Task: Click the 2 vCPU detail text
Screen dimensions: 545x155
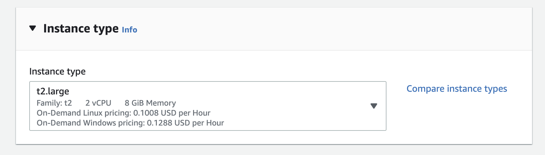Action: click(x=98, y=103)
